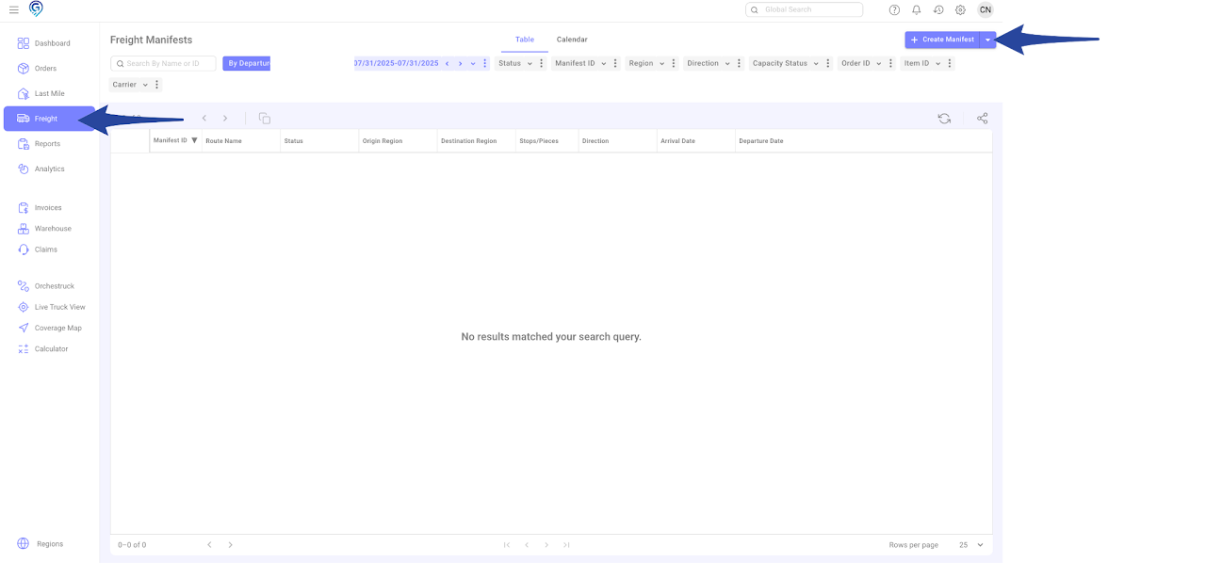
Task: Expand the Carrier filter dropdown
Action: 145,85
